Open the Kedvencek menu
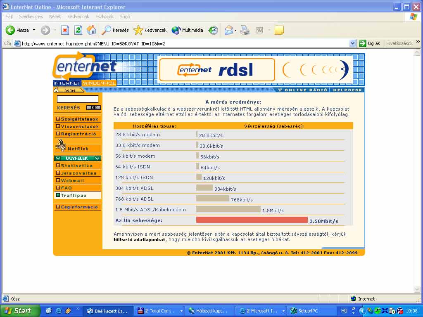Screen dimensions: 423x317 [x=78, y=17]
